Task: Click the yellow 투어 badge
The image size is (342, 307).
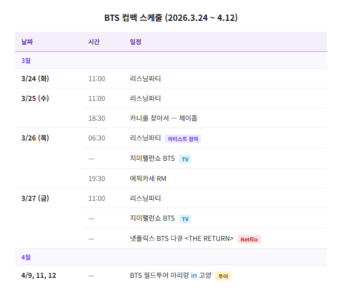Action: (223, 276)
